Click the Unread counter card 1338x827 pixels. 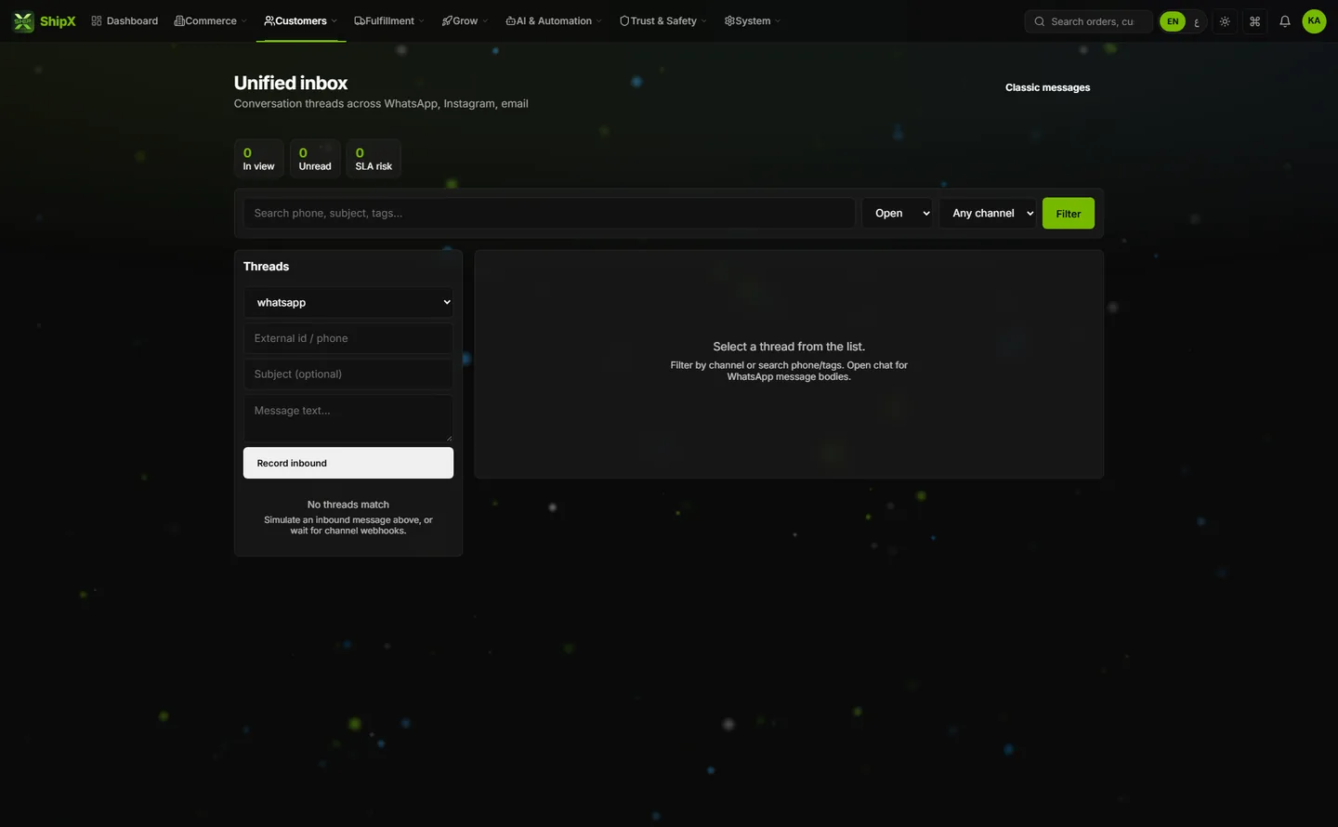(x=315, y=158)
